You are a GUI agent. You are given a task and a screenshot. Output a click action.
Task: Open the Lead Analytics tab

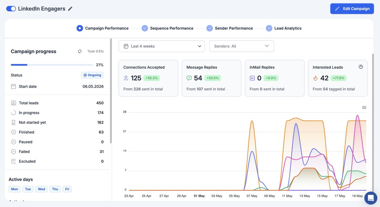tap(284, 28)
